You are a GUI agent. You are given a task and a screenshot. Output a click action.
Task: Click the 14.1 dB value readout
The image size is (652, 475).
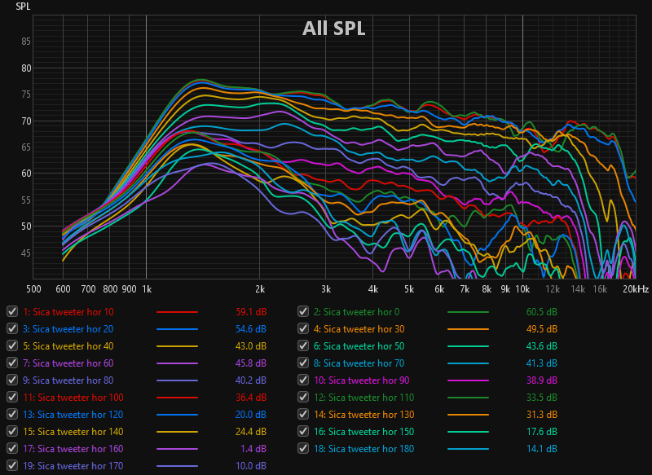click(541, 448)
